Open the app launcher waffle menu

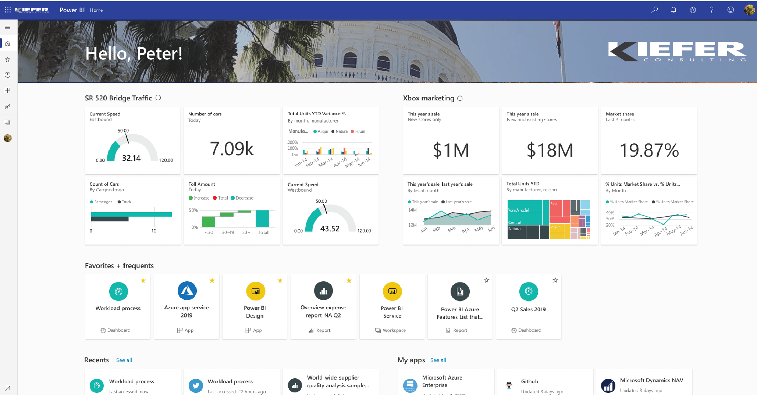[x=8, y=10]
